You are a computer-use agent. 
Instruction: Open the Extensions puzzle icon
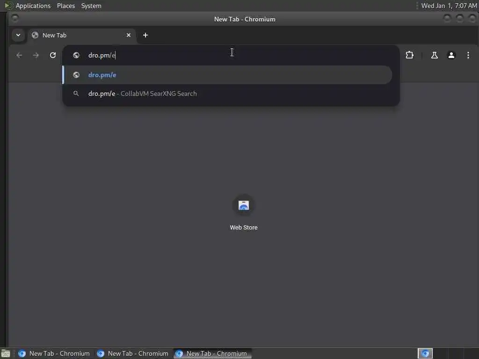pos(409,55)
